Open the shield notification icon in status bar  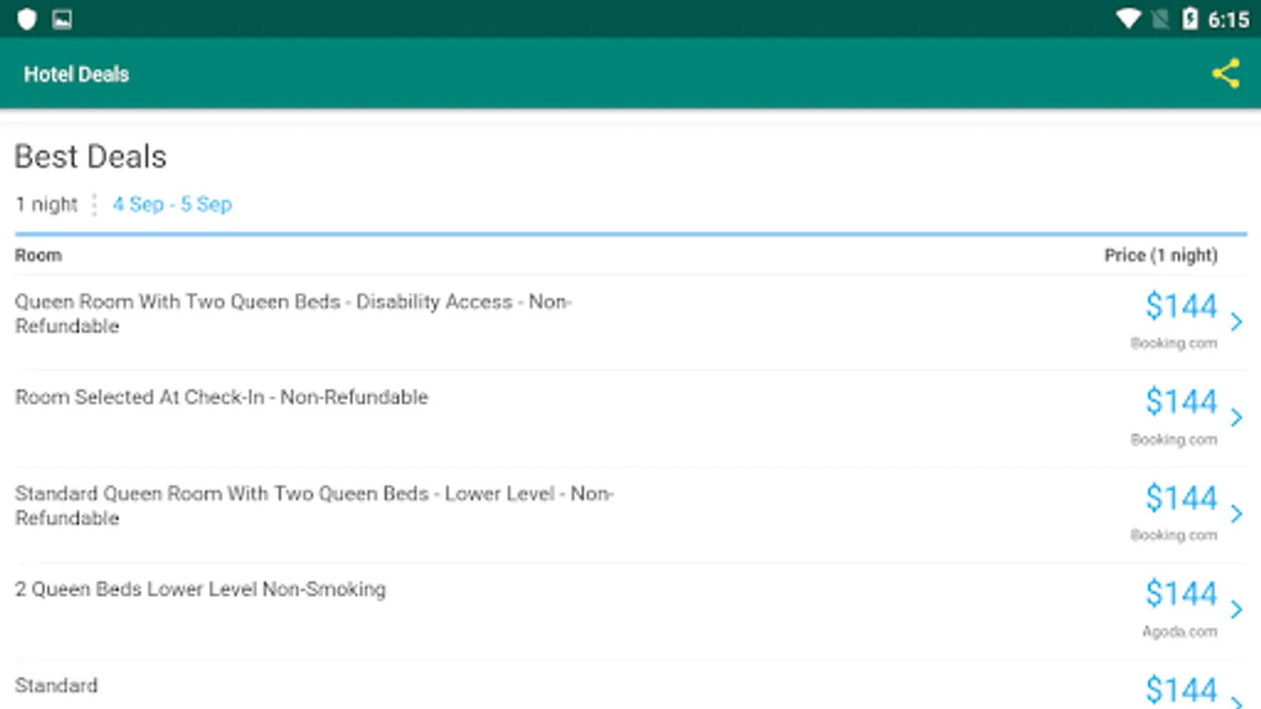pyautogui.click(x=27, y=19)
